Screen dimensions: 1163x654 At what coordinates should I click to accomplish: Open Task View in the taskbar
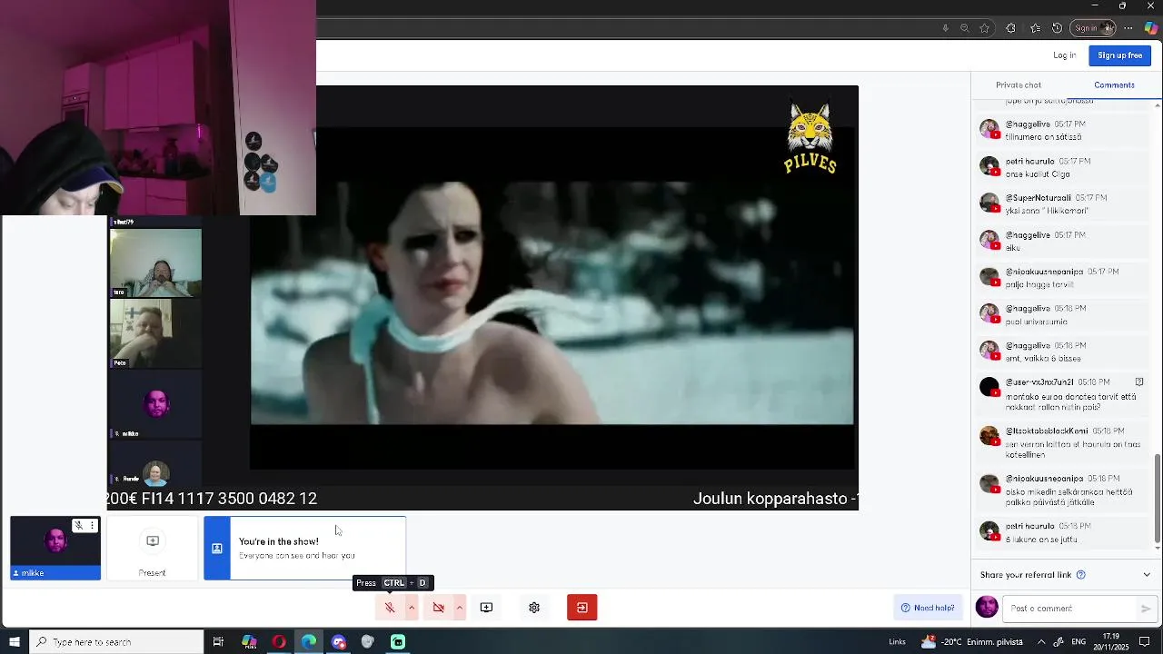[218, 642]
